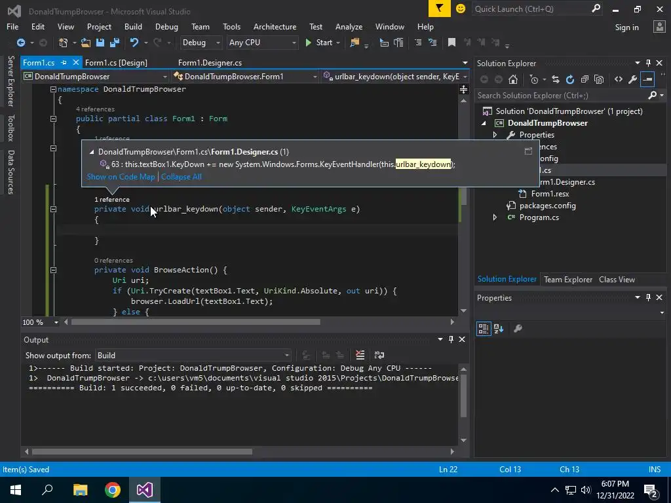671x503 pixels.
Task: Switch to Form1.cs [Design] tab
Action: [x=116, y=62]
